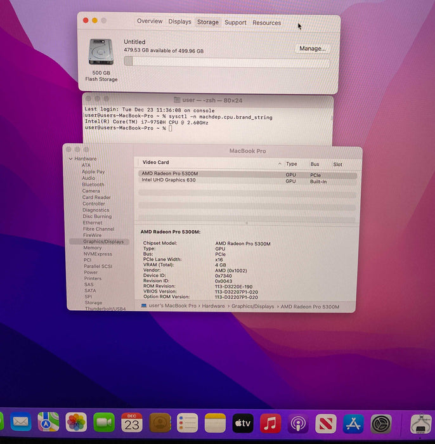Select Disc Burning in the sidebar

point(97,216)
